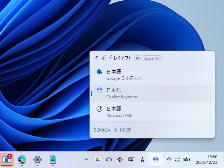Open Google Drive tray icon
Viewport: 224px width, 168px height.
pos(98,160)
